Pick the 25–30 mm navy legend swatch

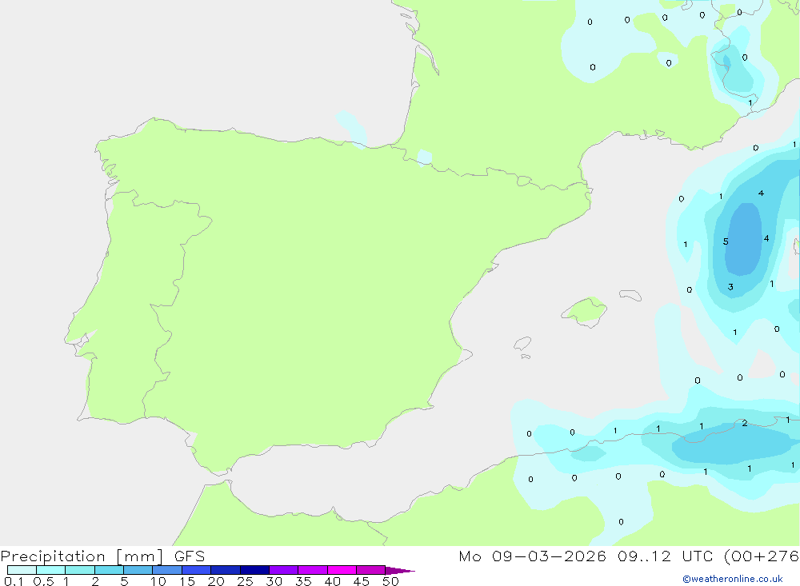[x=254, y=570]
